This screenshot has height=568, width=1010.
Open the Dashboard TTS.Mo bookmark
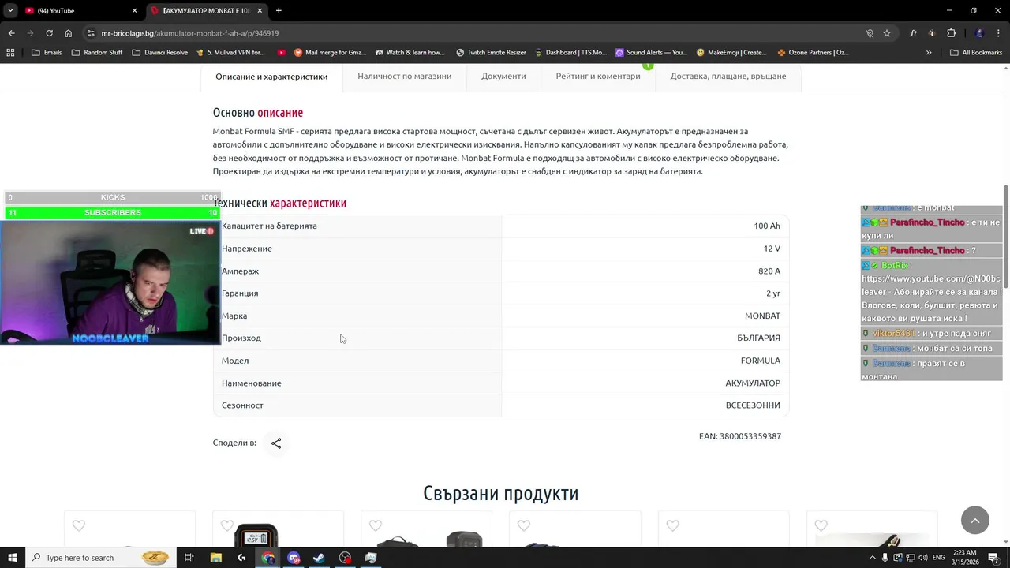click(571, 53)
